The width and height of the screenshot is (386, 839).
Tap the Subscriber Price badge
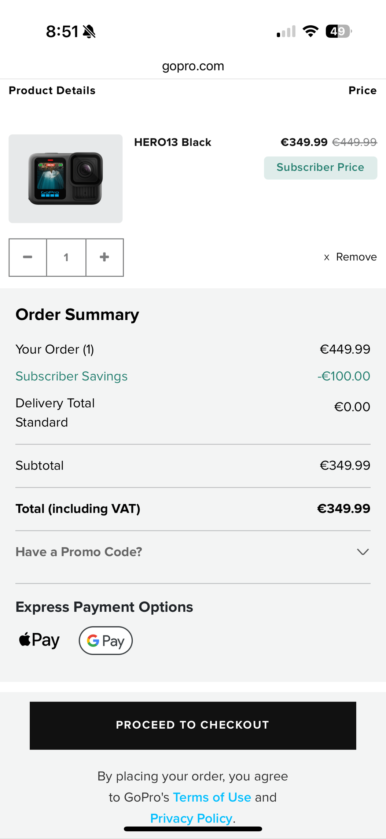(x=320, y=168)
